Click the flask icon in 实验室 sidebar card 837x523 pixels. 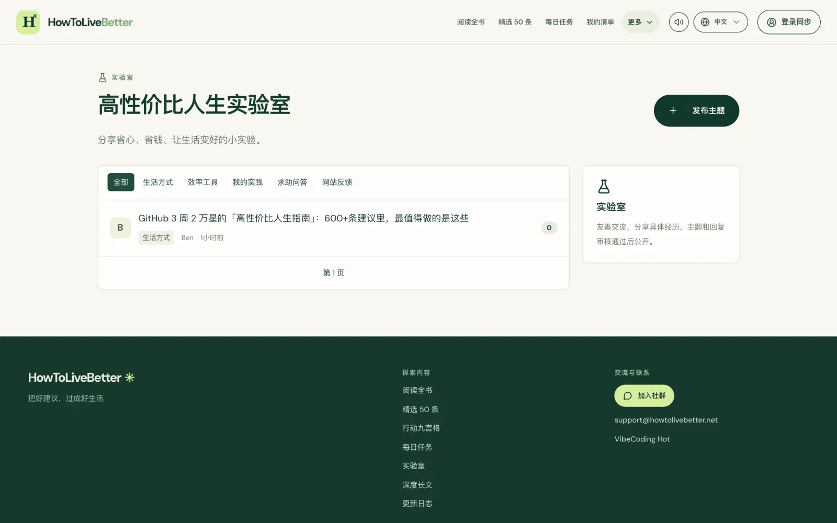(x=604, y=186)
